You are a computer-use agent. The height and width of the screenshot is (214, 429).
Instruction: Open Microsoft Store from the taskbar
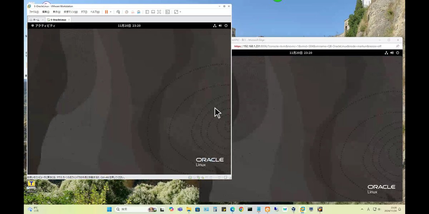tap(197, 209)
